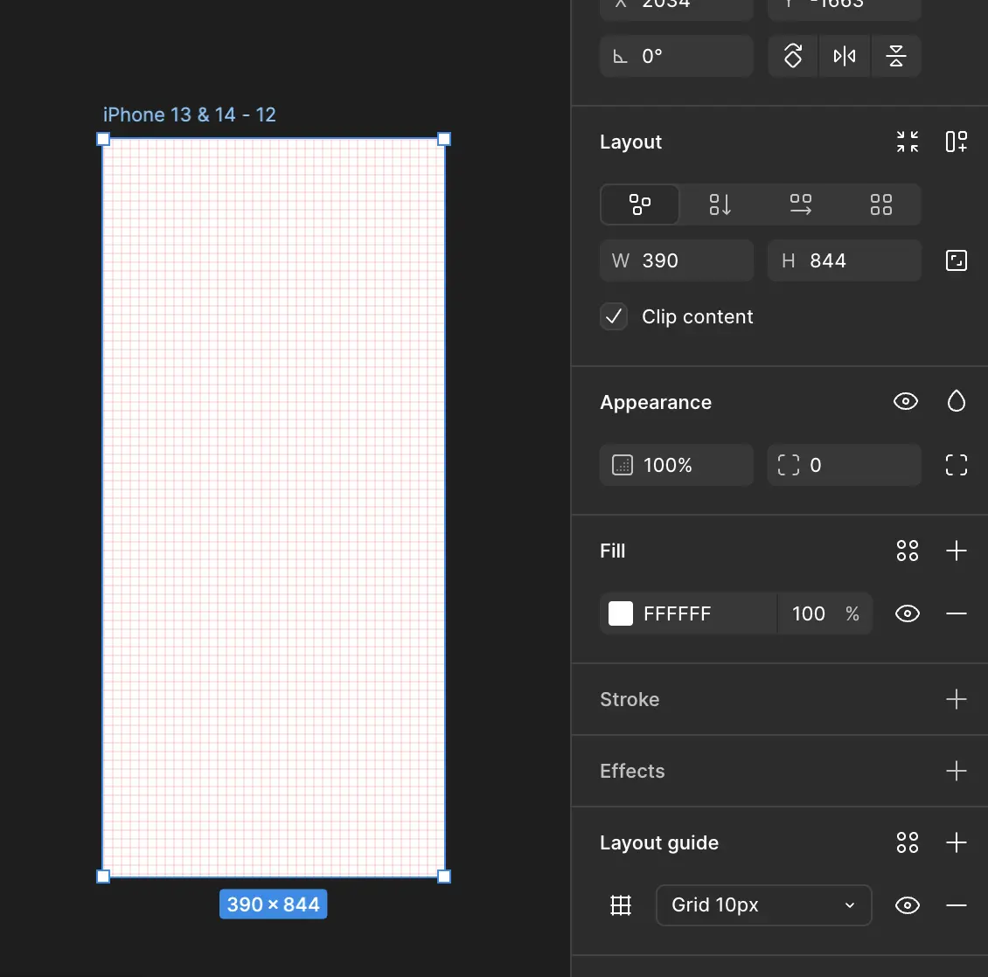Select vertical auto layout flow
The height and width of the screenshot is (977, 988).
(720, 204)
